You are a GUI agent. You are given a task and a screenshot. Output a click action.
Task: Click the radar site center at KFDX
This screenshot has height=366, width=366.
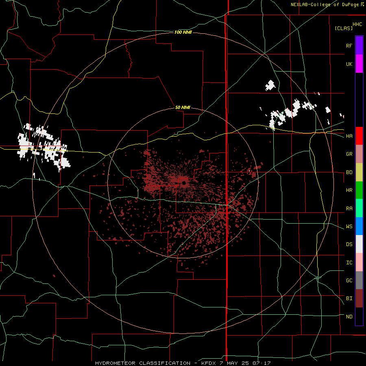(183, 183)
